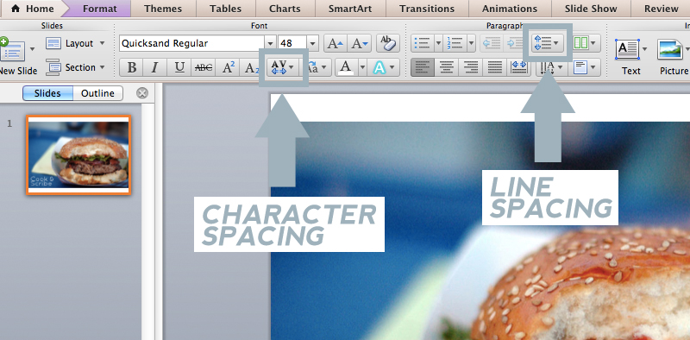
Task: Open the Section menu
Action: 75,67
